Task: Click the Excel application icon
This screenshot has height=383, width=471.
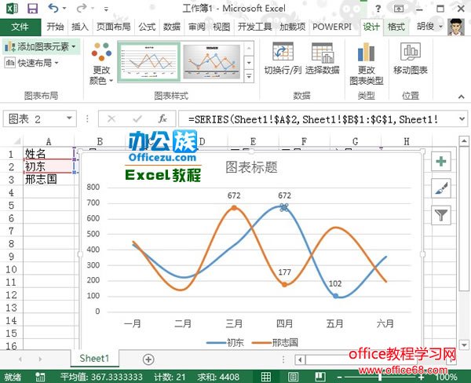Action: [x=12, y=9]
